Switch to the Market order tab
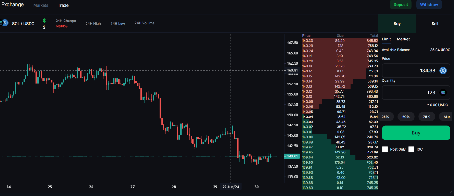This screenshot has height=196, width=454. coord(403,39)
